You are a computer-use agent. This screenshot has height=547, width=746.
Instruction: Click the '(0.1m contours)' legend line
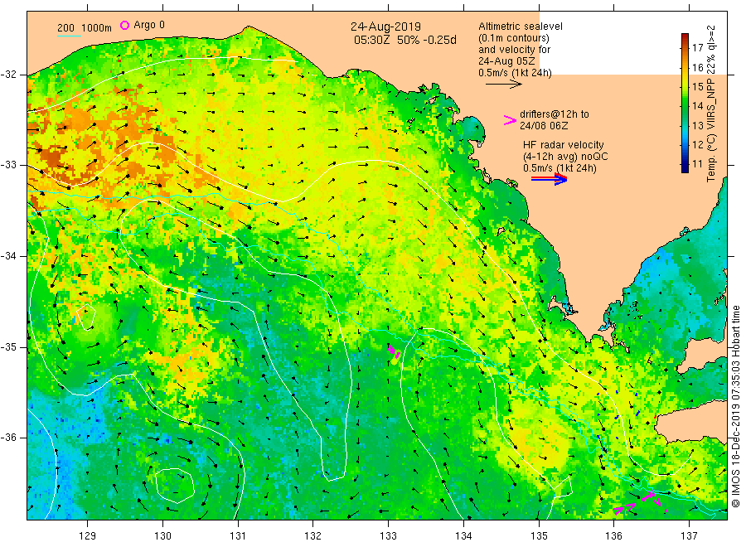(514, 38)
